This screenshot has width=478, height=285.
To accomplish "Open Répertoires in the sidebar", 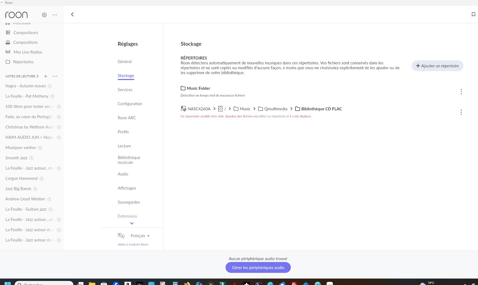I will [23, 62].
